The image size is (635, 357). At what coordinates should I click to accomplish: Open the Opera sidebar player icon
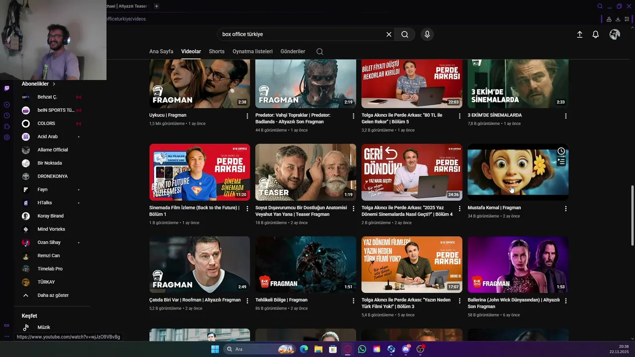(x=6, y=105)
